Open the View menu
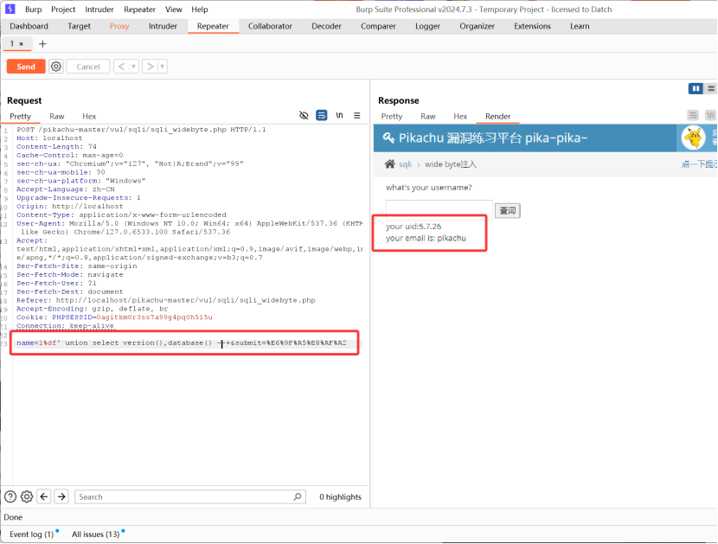 [174, 10]
